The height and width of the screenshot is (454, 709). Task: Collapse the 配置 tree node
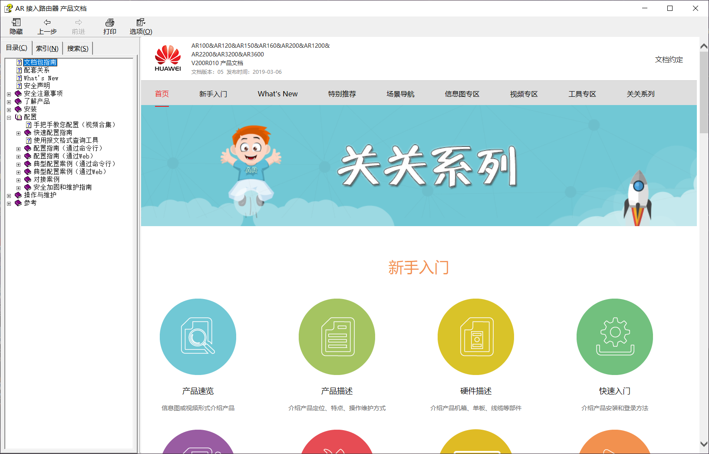(9, 118)
